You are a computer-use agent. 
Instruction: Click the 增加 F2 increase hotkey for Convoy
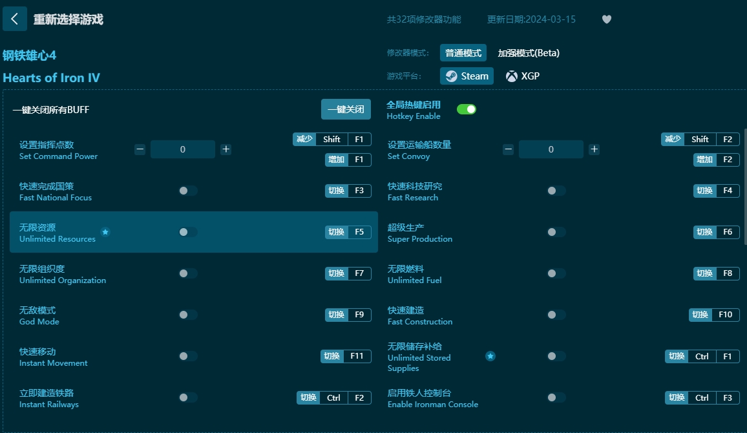click(716, 160)
